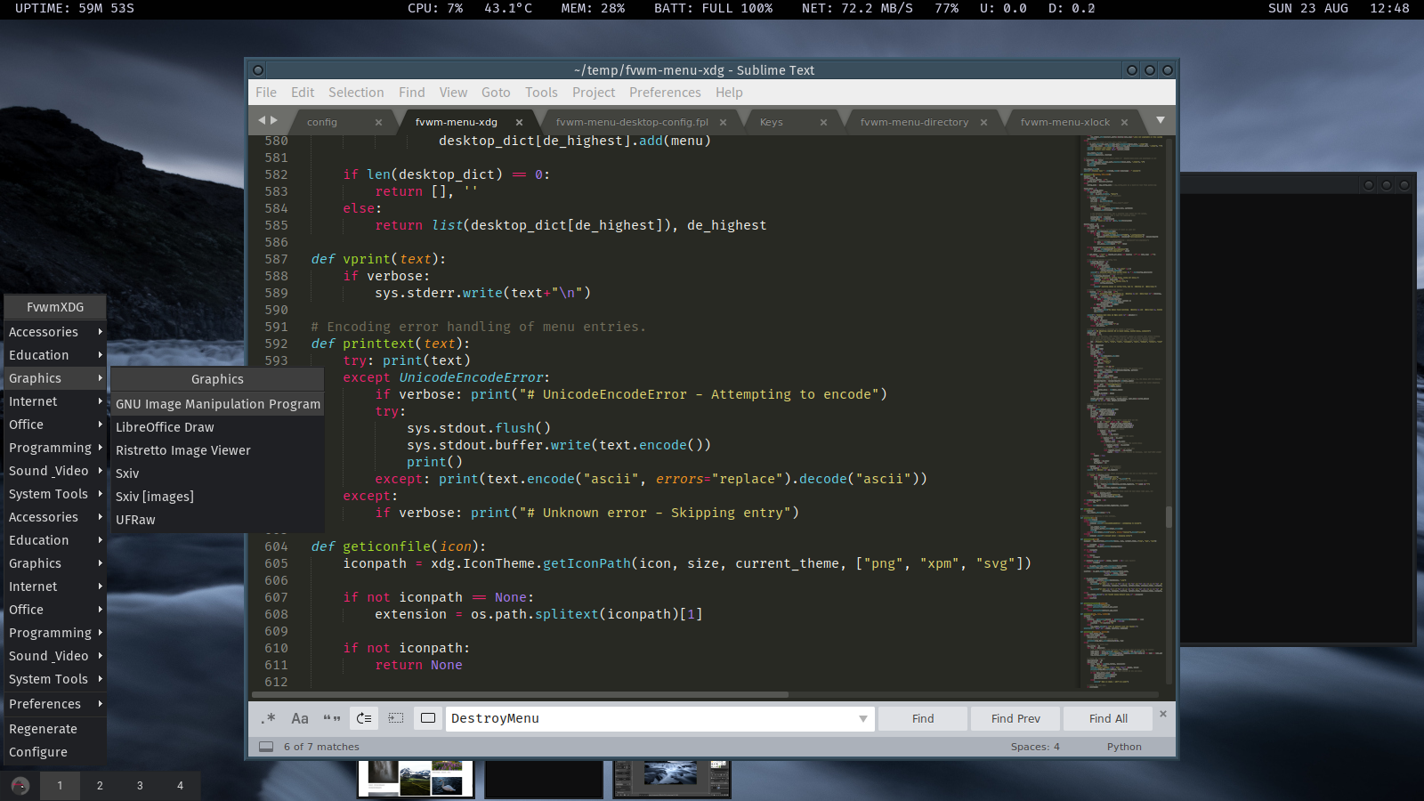Open the Tools menu
The image size is (1424, 801).
click(x=541, y=93)
